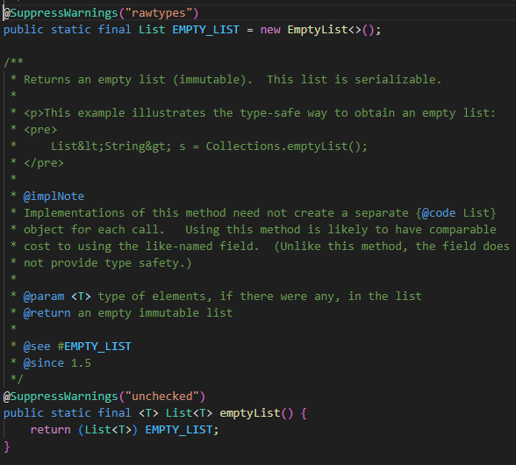This screenshot has width=516, height=465.
Task: Click the word 'like-named' in the comment
Action: coord(179,247)
